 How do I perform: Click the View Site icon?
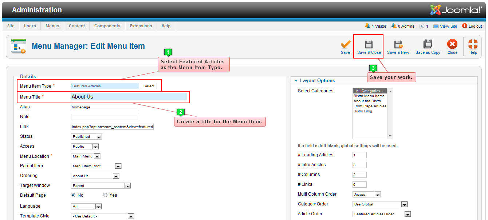[x=436, y=26]
